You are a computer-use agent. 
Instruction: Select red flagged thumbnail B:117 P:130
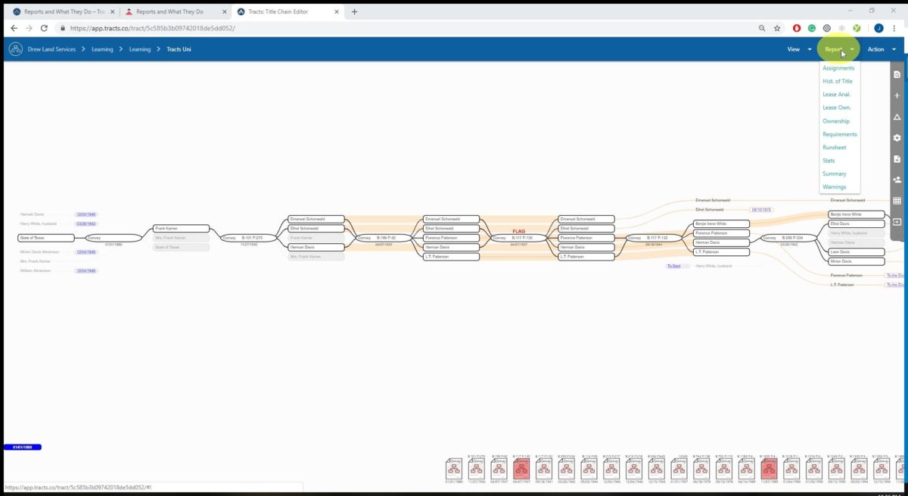(x=521, y=469)
